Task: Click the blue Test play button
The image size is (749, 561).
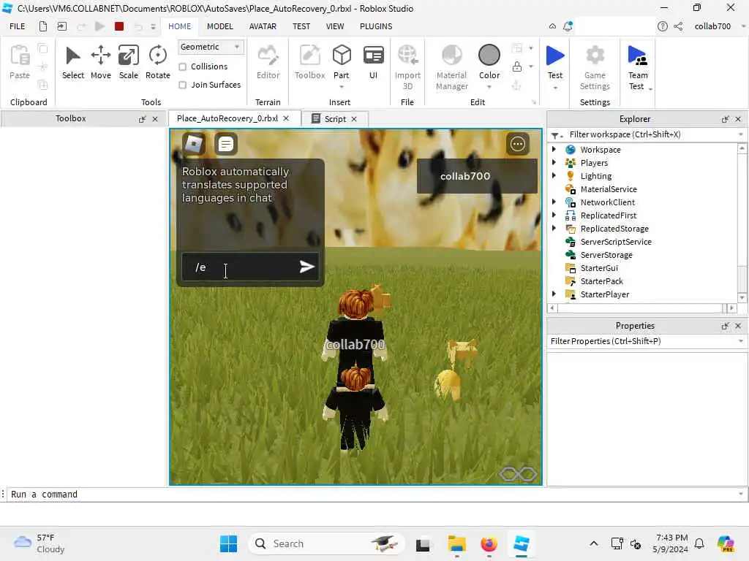Action: 555,56
